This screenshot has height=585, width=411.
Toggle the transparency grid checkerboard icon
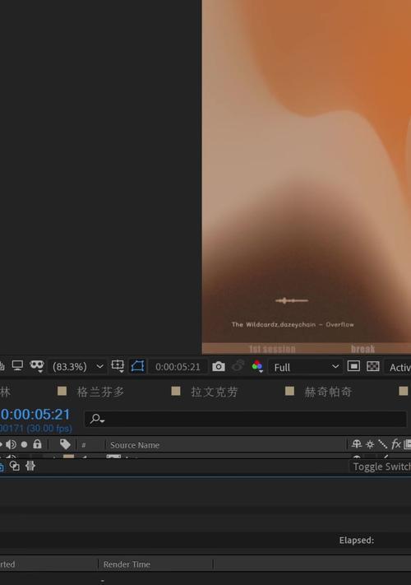point(373,366)
